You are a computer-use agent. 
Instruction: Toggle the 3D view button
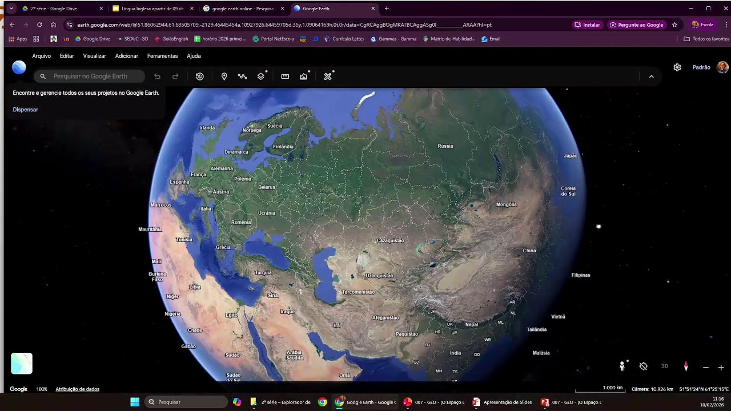(x=665, y=366)
